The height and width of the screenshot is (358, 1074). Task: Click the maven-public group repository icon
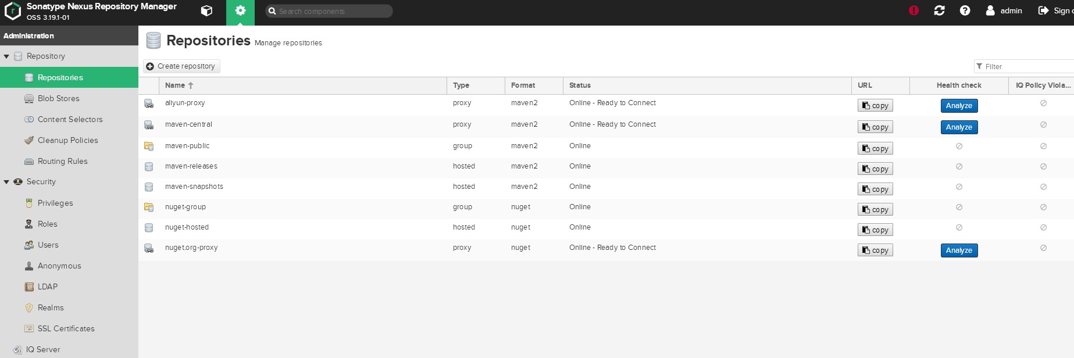(x=149, y=146)
